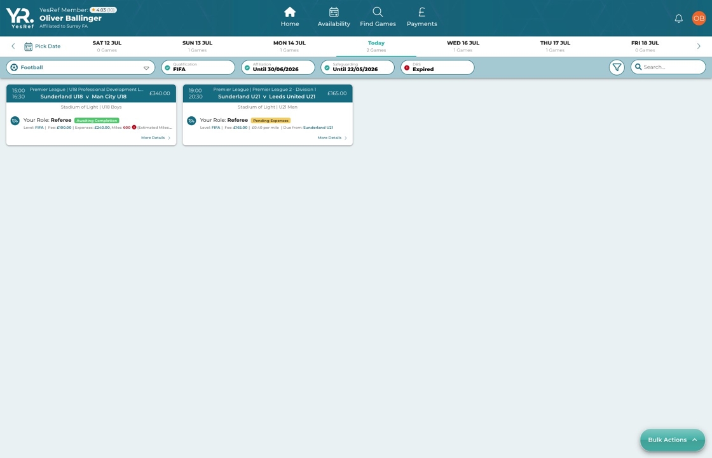Click the Oliver Ballinger member name
712x458 pixels.
[x=71, y=18]
